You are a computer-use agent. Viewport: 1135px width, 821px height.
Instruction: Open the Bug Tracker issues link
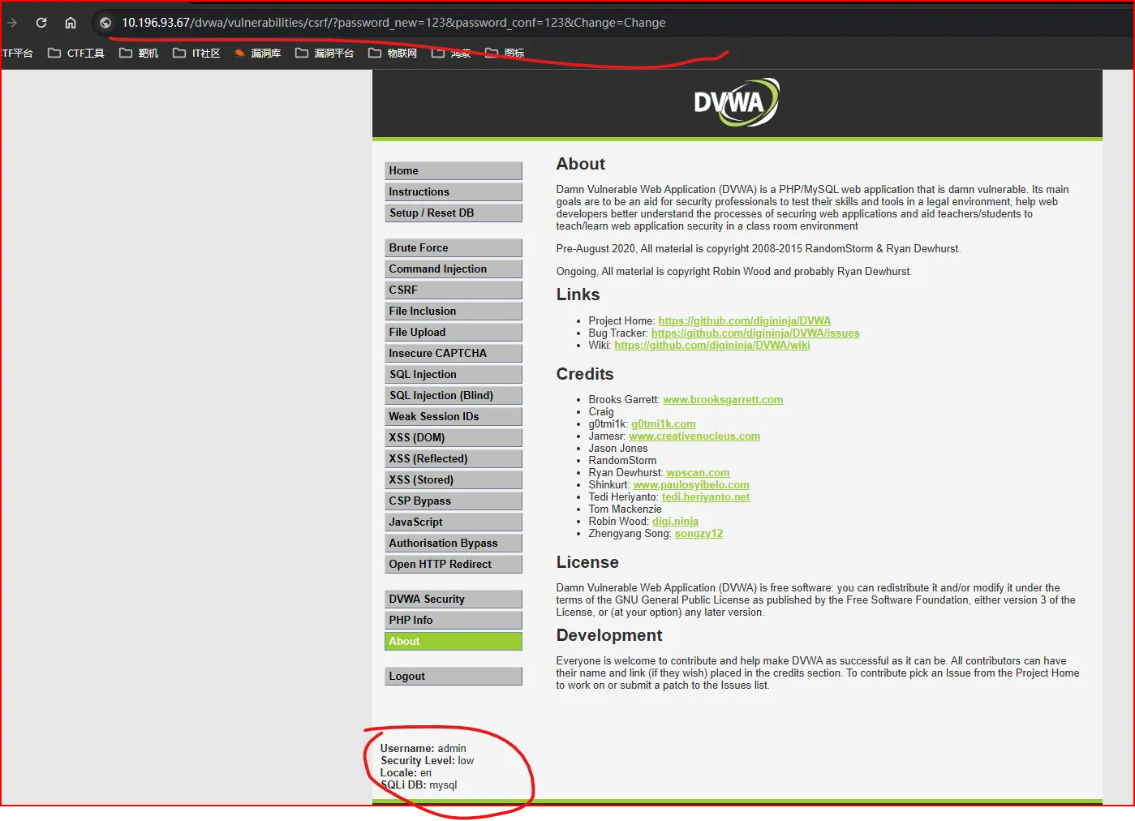pos(755,333)
